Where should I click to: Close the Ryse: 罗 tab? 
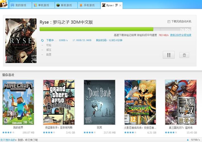(x=120, y=5)
